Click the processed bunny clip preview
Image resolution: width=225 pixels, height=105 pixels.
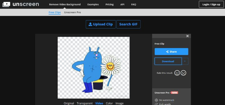pyautogui.click(x=94, y=68)
